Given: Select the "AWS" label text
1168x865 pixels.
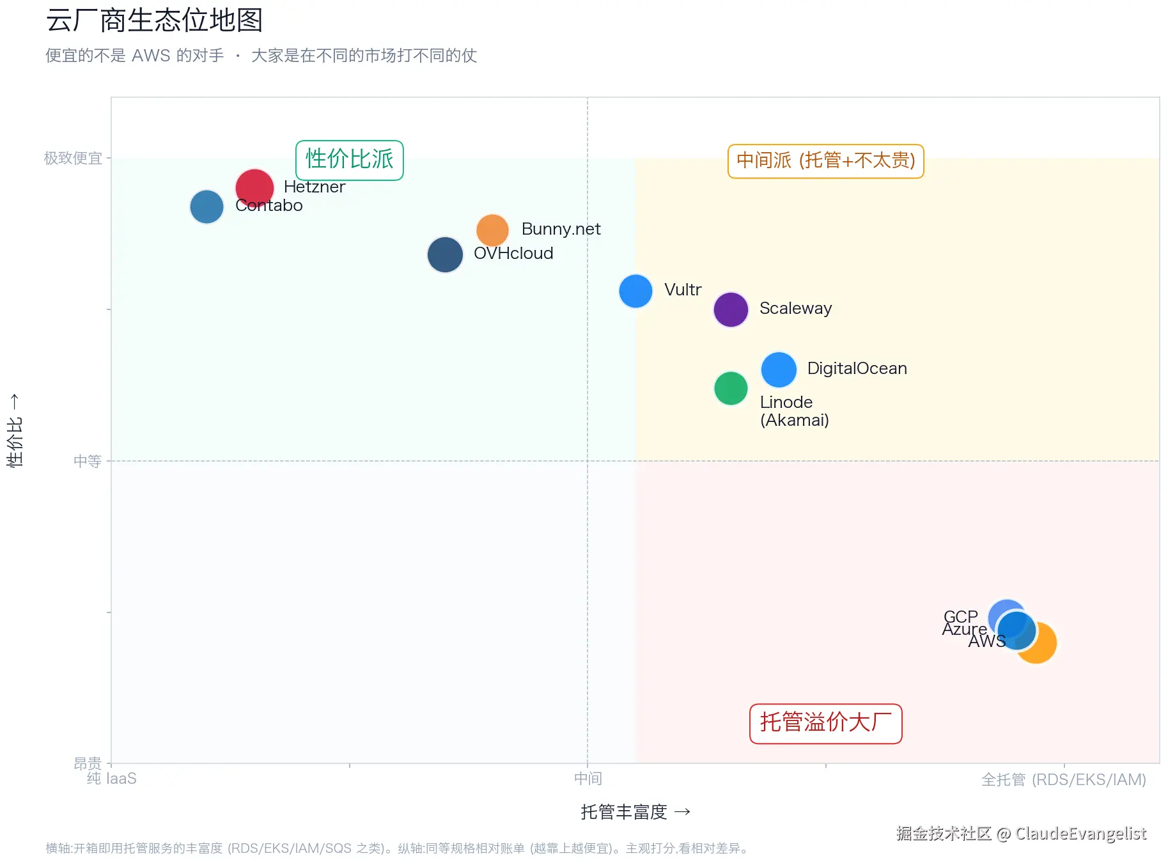Looking at the screenshot, I should tap(986, 641).
